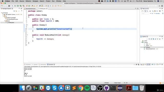Image resolution: width=164 pixels, height=92 pixels.
Task: Open the Run menu
Action: (x=53, y=1)
